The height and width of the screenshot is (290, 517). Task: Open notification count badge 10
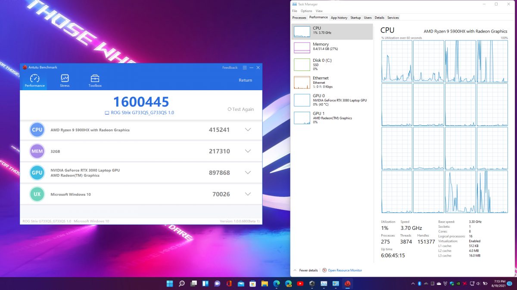pyautogui.click(x=510, y=284)
